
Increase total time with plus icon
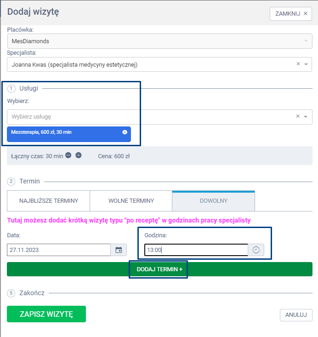click(x=78, y=155)
